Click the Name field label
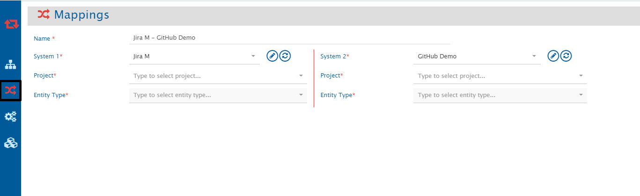 pyautogui.click(x=42, y=39)
